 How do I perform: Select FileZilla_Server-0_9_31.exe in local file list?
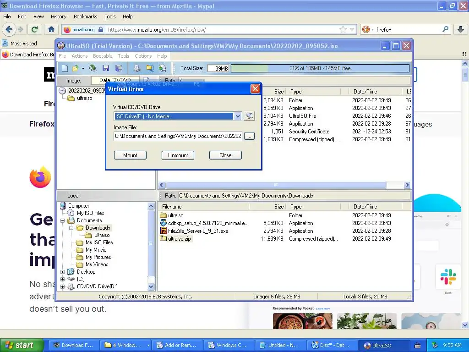(x=198, y=231)
